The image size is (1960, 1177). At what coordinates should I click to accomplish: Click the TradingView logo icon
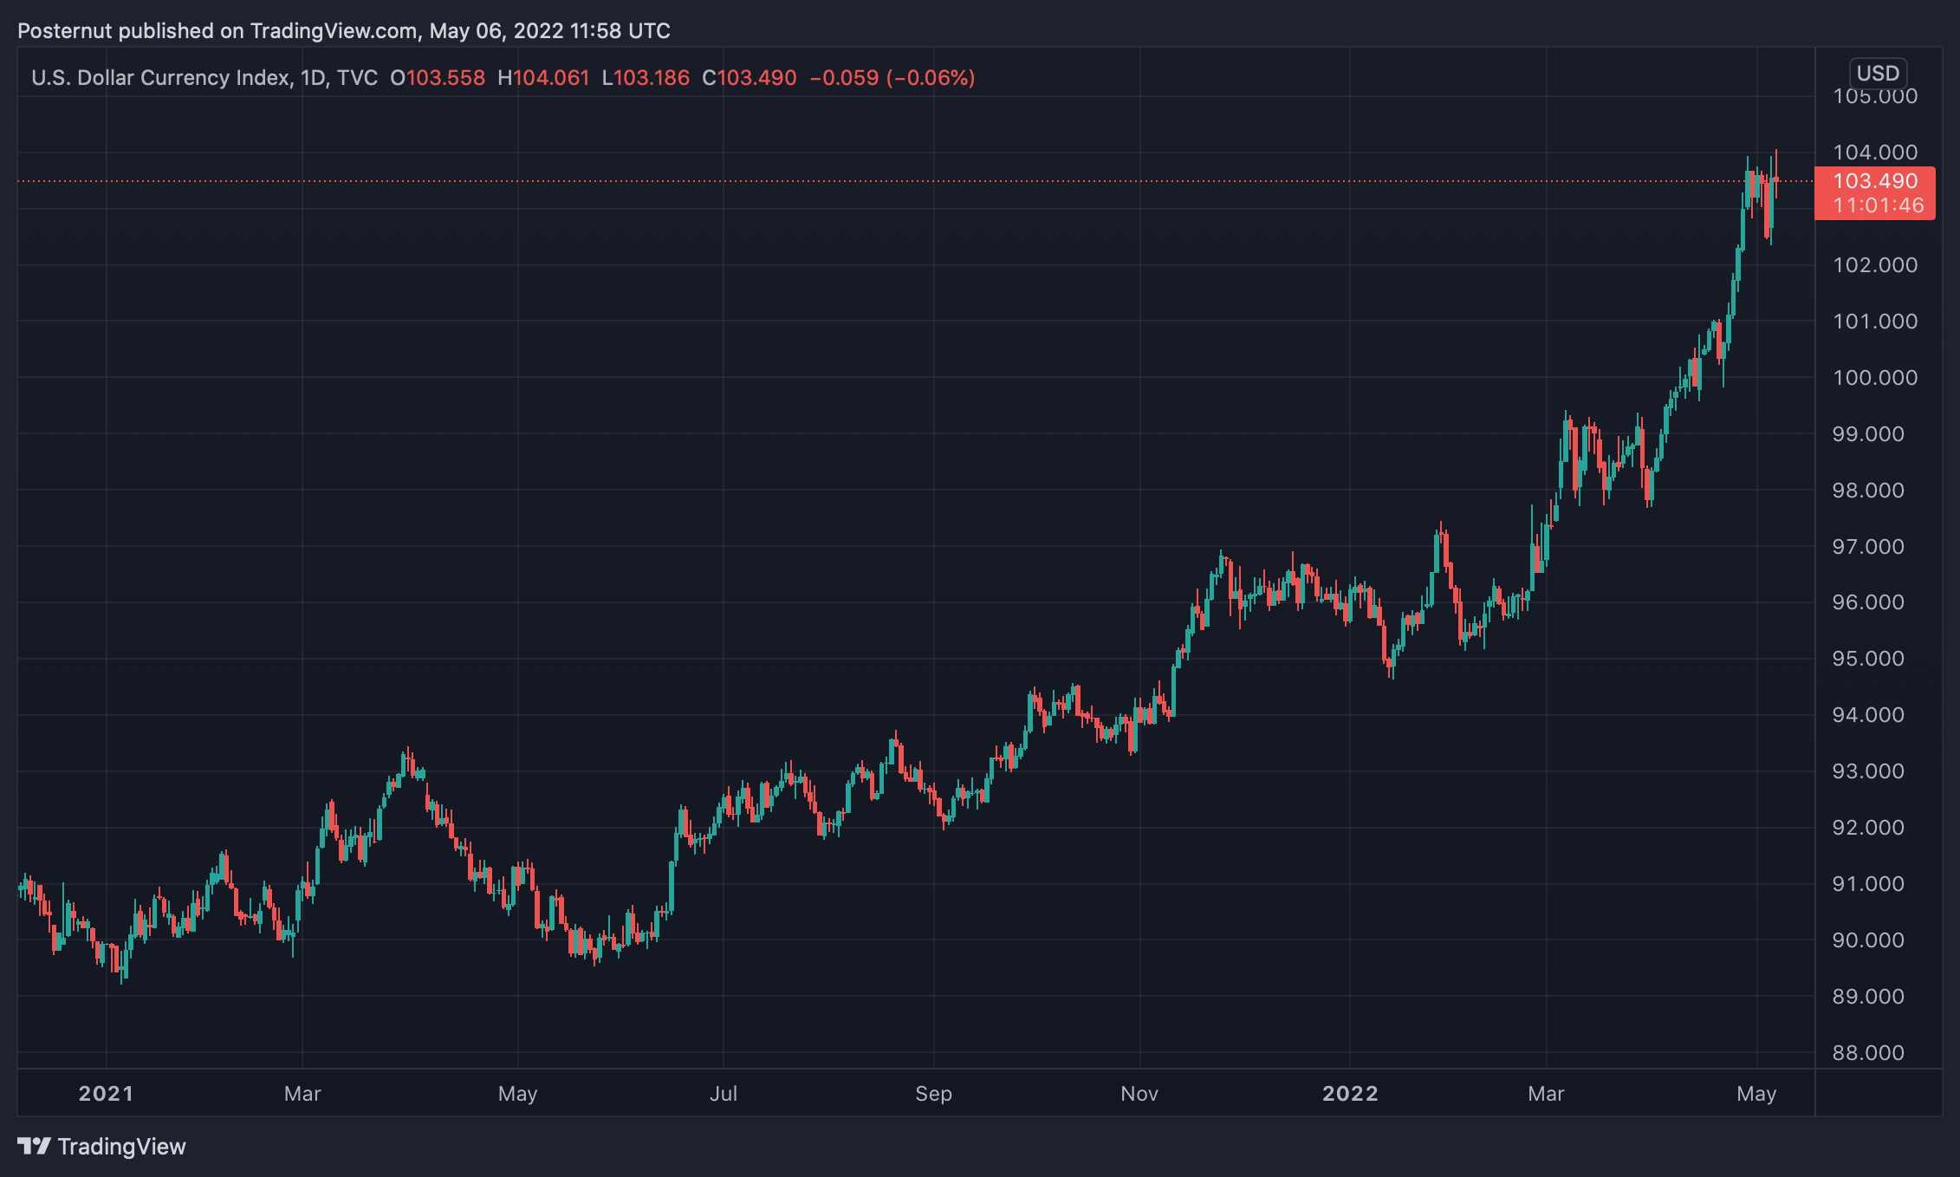34,1147
